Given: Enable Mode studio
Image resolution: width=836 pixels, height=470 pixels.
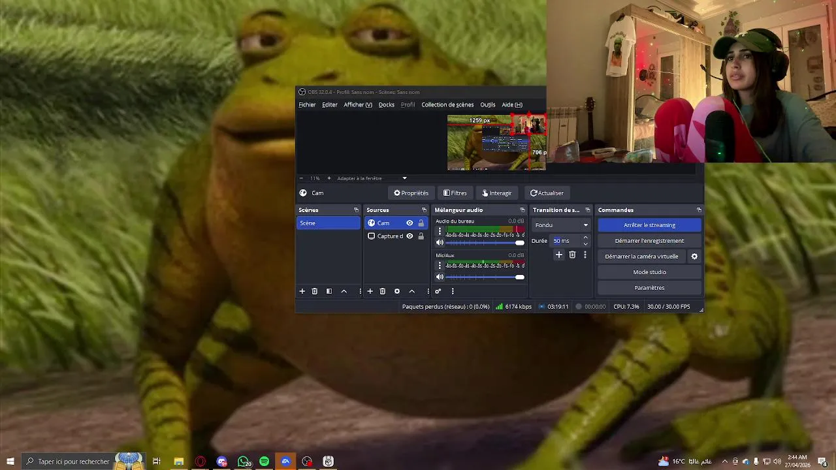Looking at the screenshot, I should [649, 272].
